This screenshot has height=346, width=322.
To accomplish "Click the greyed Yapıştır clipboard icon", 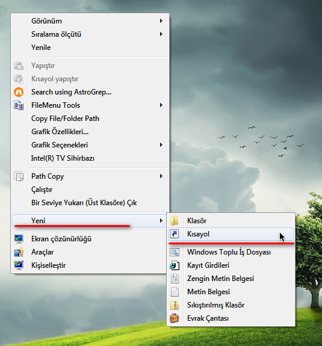I will coord(19,66).
